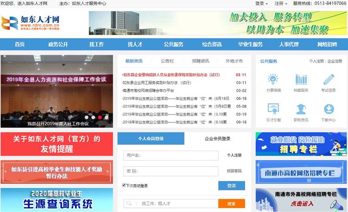Toggle the 下次自动登录 checkbox
Image resolution: width=348 pixels, height=212 pixels.
pyautogui.click(x=124, y=185)
